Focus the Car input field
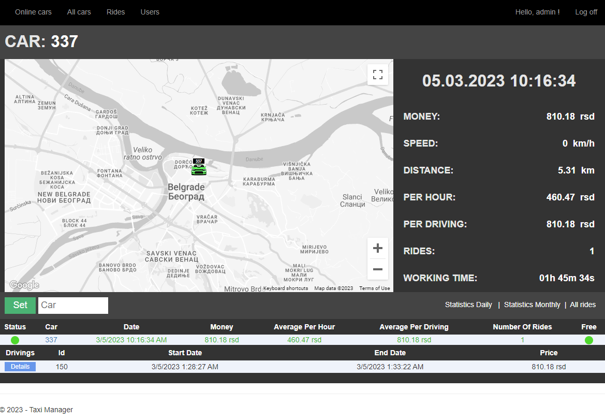605x420 pixels. pos(73,306)
